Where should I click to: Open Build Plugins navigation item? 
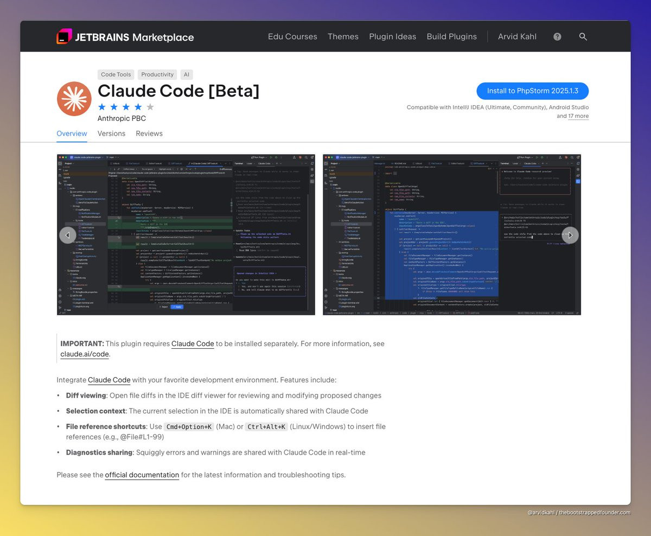[451, 37]
